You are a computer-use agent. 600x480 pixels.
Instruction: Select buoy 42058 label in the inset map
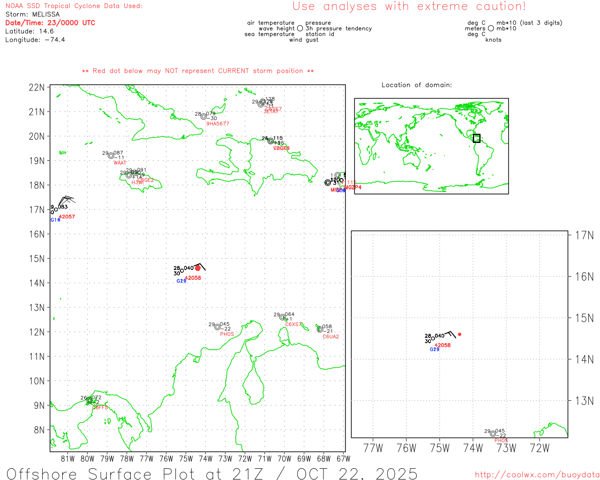(x=442, y=345)
